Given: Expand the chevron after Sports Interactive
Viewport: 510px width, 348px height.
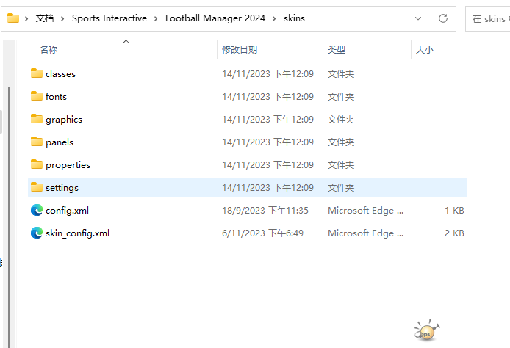Looking at the screenshot, I should click(x=156, y=18).
